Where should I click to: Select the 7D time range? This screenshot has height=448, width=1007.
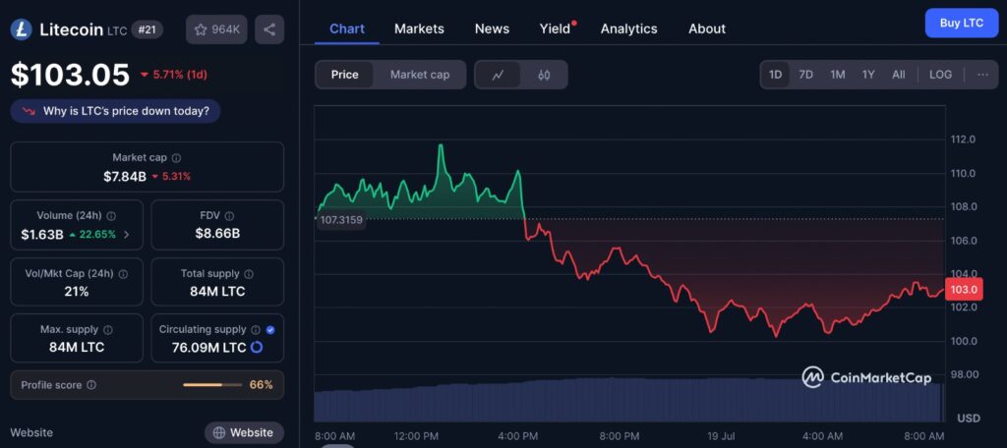806,75
